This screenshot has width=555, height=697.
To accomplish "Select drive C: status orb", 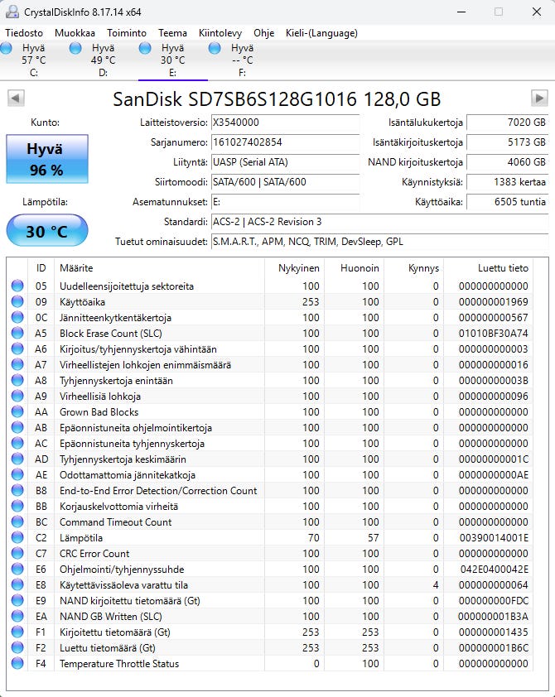I will pyautogui.click(x=7, y=49).
